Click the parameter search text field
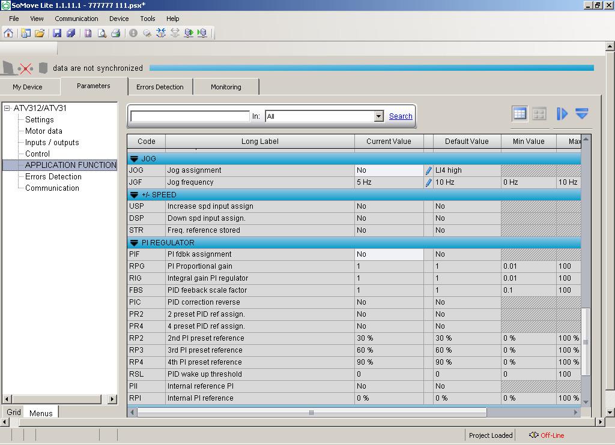615x445 pixels. [190, 116]
